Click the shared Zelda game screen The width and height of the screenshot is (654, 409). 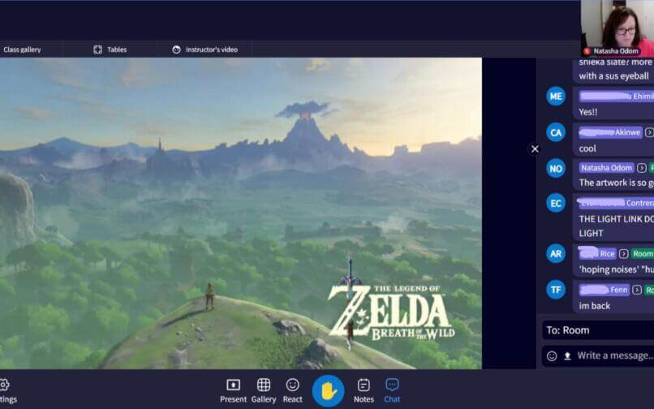click(x=241, y=213)
